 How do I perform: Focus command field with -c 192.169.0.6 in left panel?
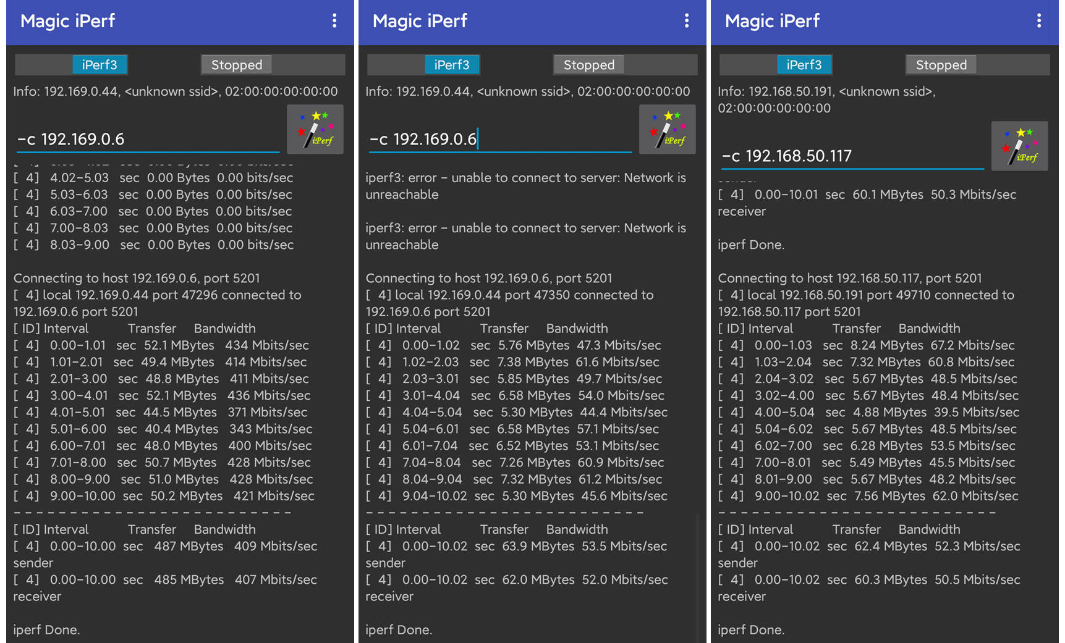point(147,140)
